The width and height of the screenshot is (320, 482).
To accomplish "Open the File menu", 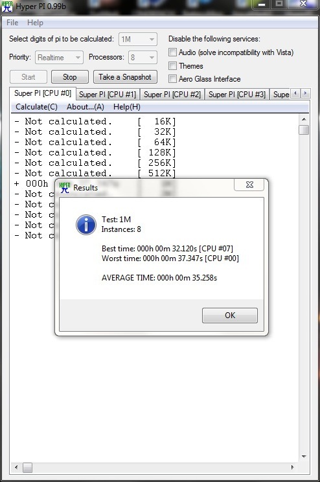I will (12, 23).
